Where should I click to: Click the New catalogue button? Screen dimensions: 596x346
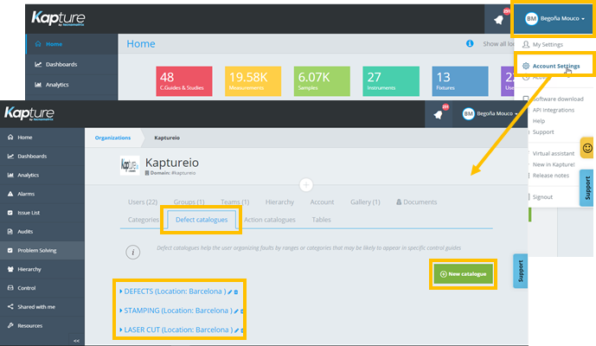coord(463,273)
